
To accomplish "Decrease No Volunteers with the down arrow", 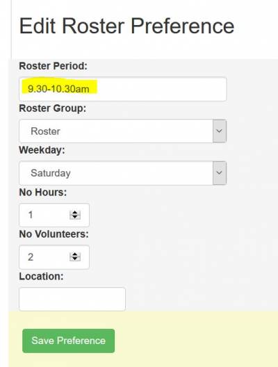I will 75,259.
